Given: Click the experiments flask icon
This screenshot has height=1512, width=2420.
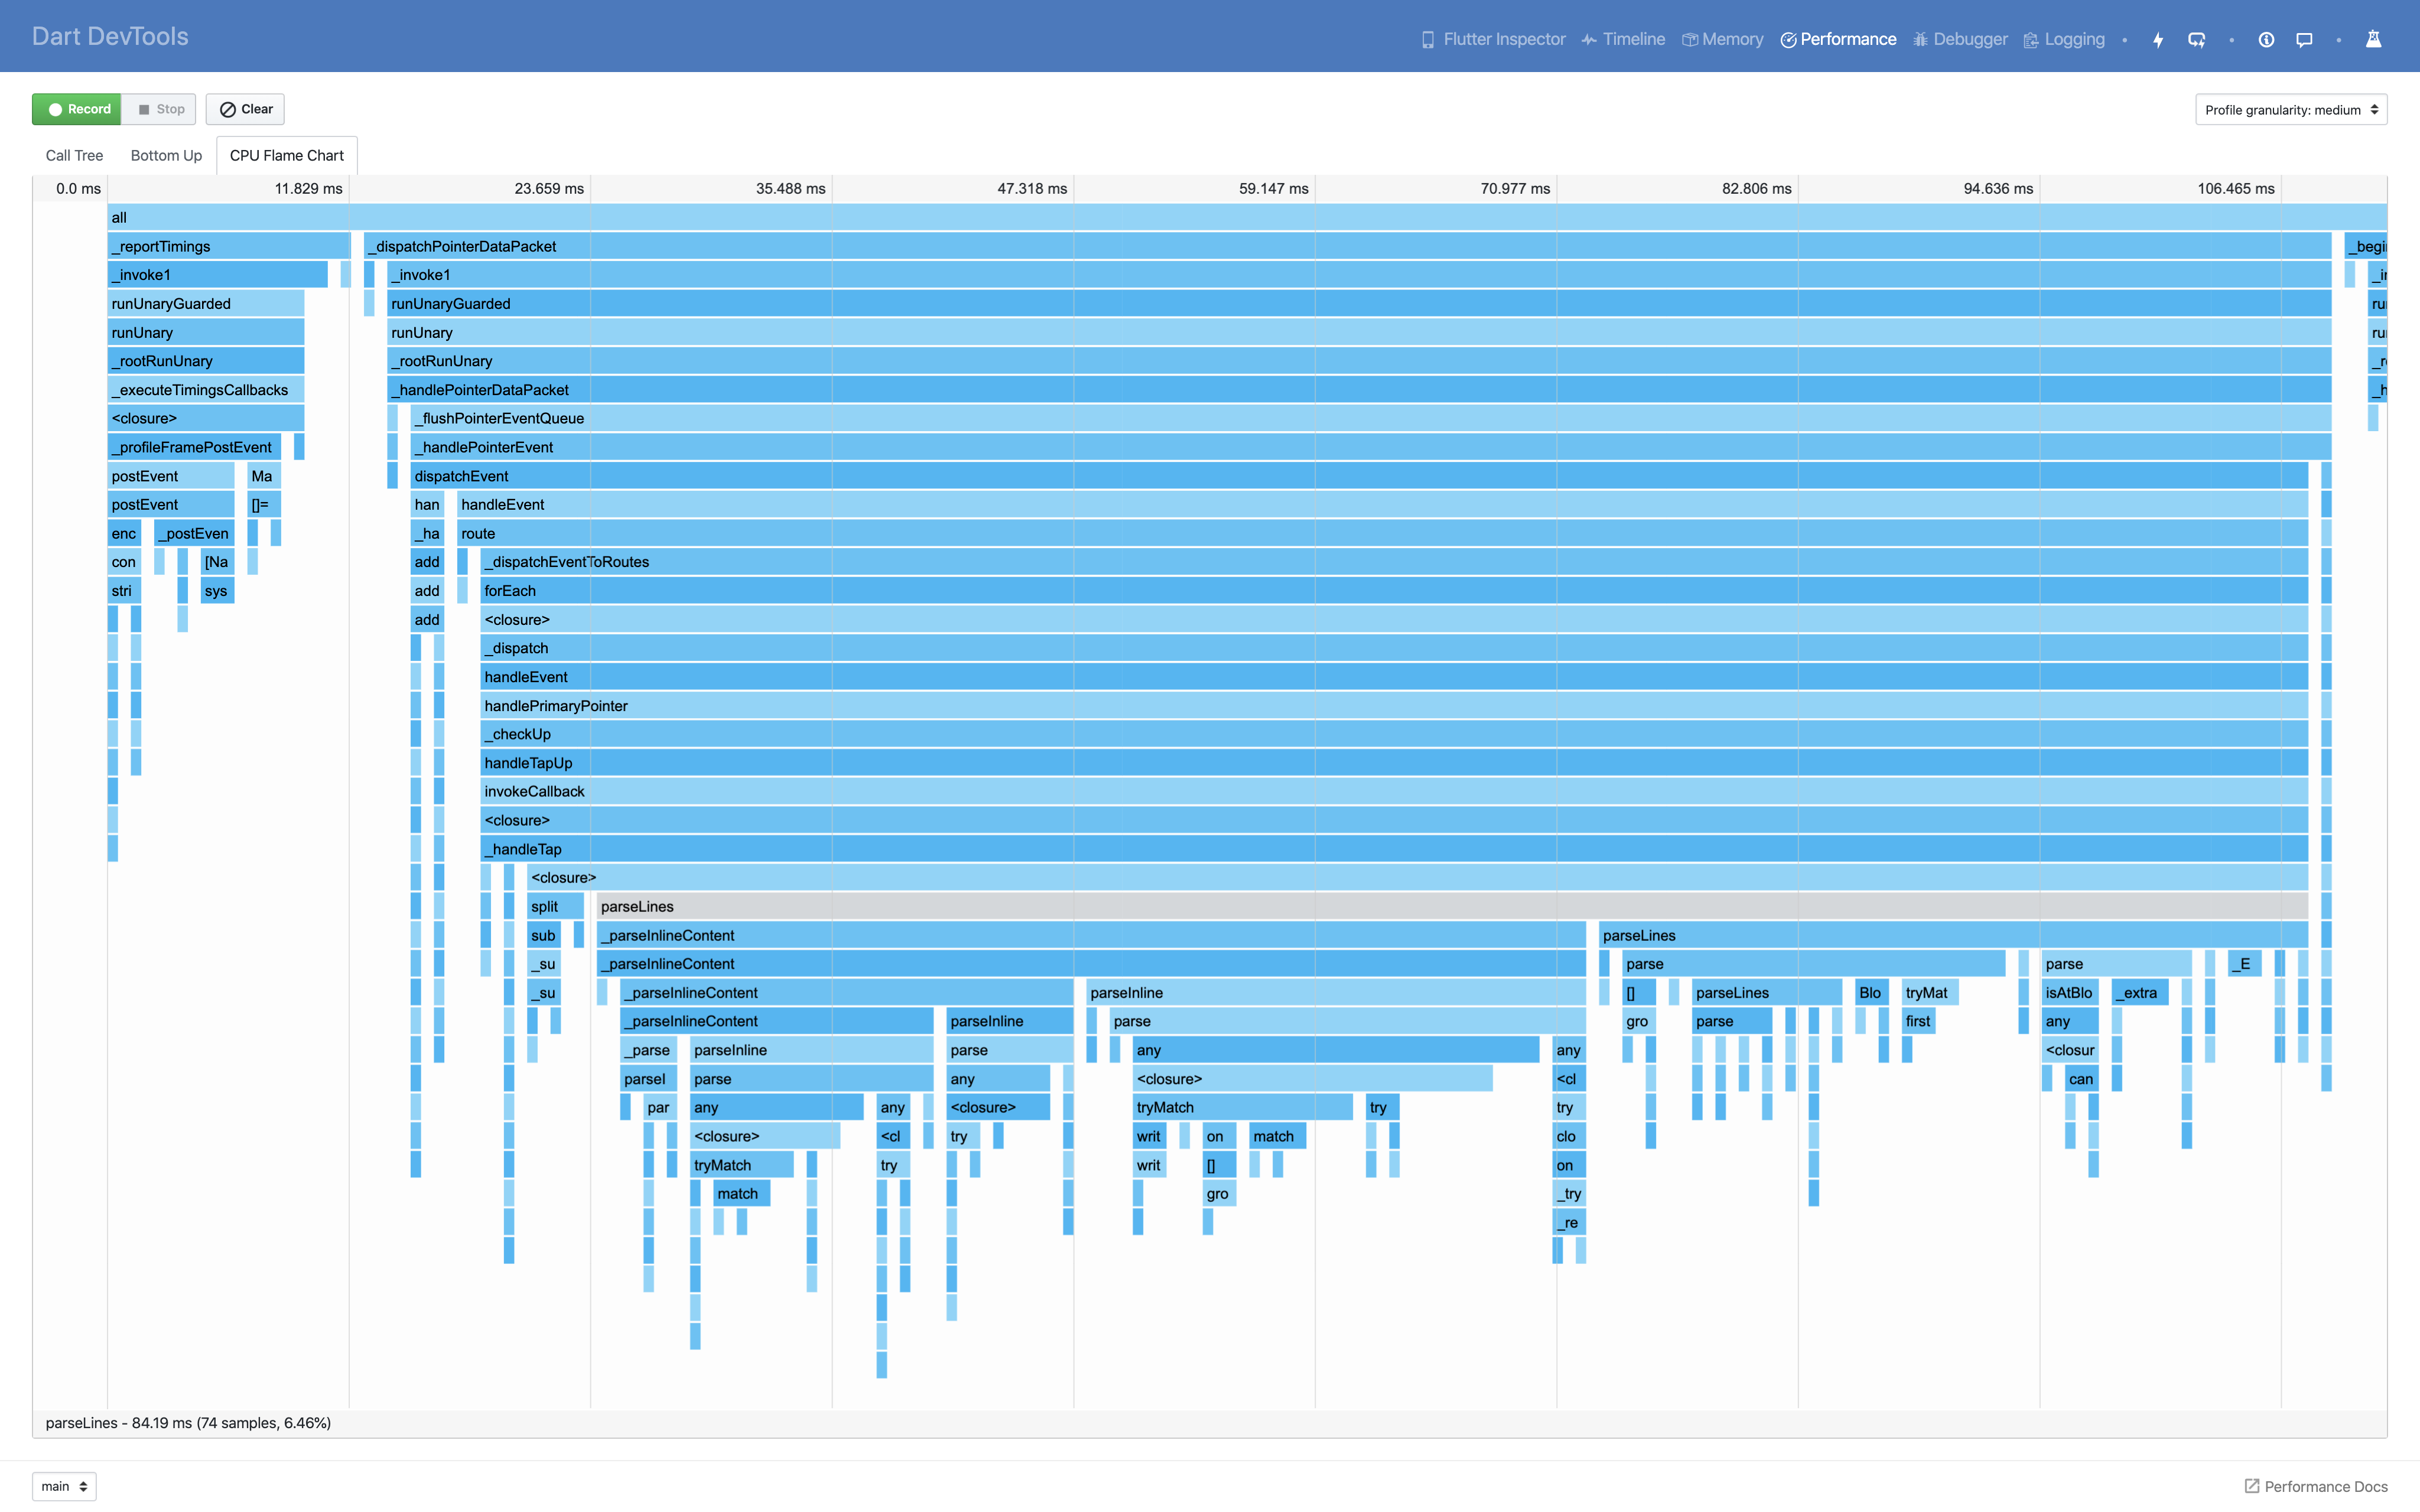Looking at the screenshot, I should 2374,39.
